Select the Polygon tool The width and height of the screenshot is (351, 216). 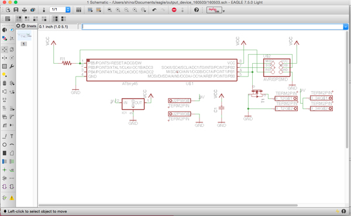pyautogui.click(x=12, y=153)
